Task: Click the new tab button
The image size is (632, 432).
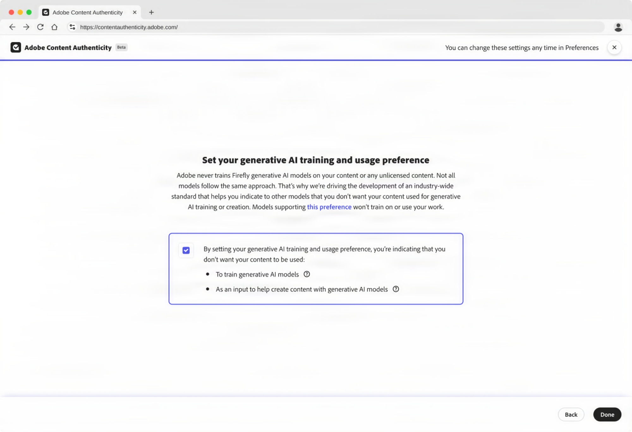Action: [x=151, y=12]
